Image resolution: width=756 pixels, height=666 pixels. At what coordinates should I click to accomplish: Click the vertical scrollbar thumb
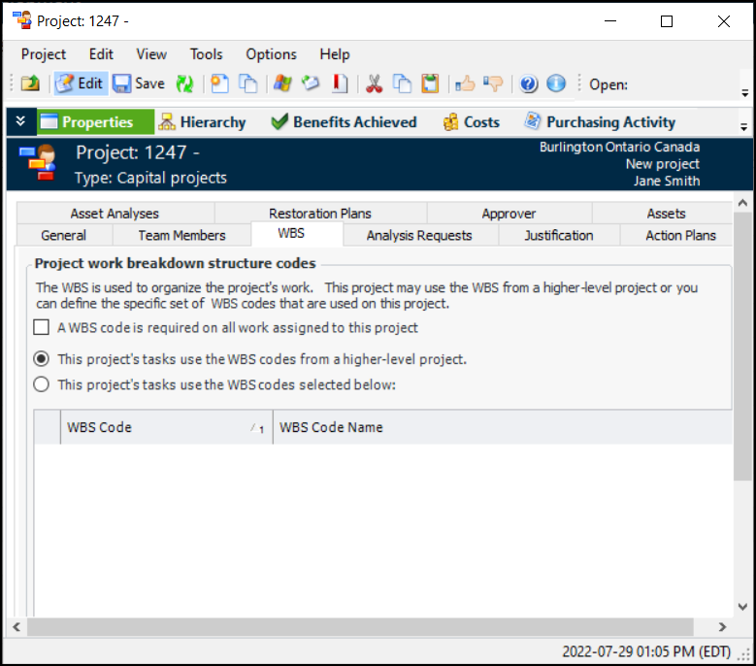click(742, 347)
